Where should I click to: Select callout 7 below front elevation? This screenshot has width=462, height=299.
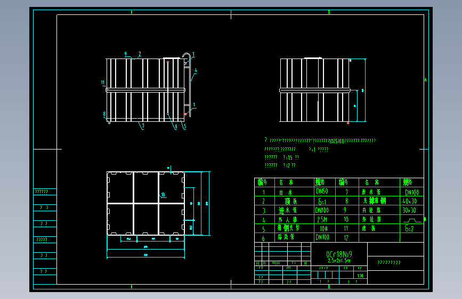point(143,126)
